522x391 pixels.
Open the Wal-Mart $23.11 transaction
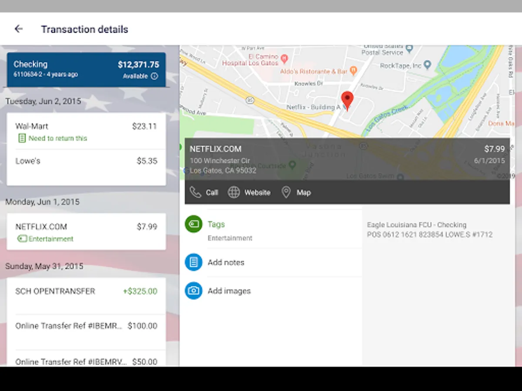tap(86, 132)
